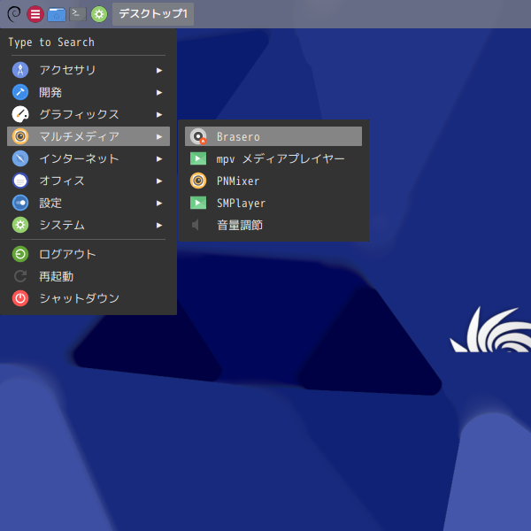The width and height of the screenshot is (531, 531).
Task: Choose シャットダウン to power off
Action: [x=88, y=298]
